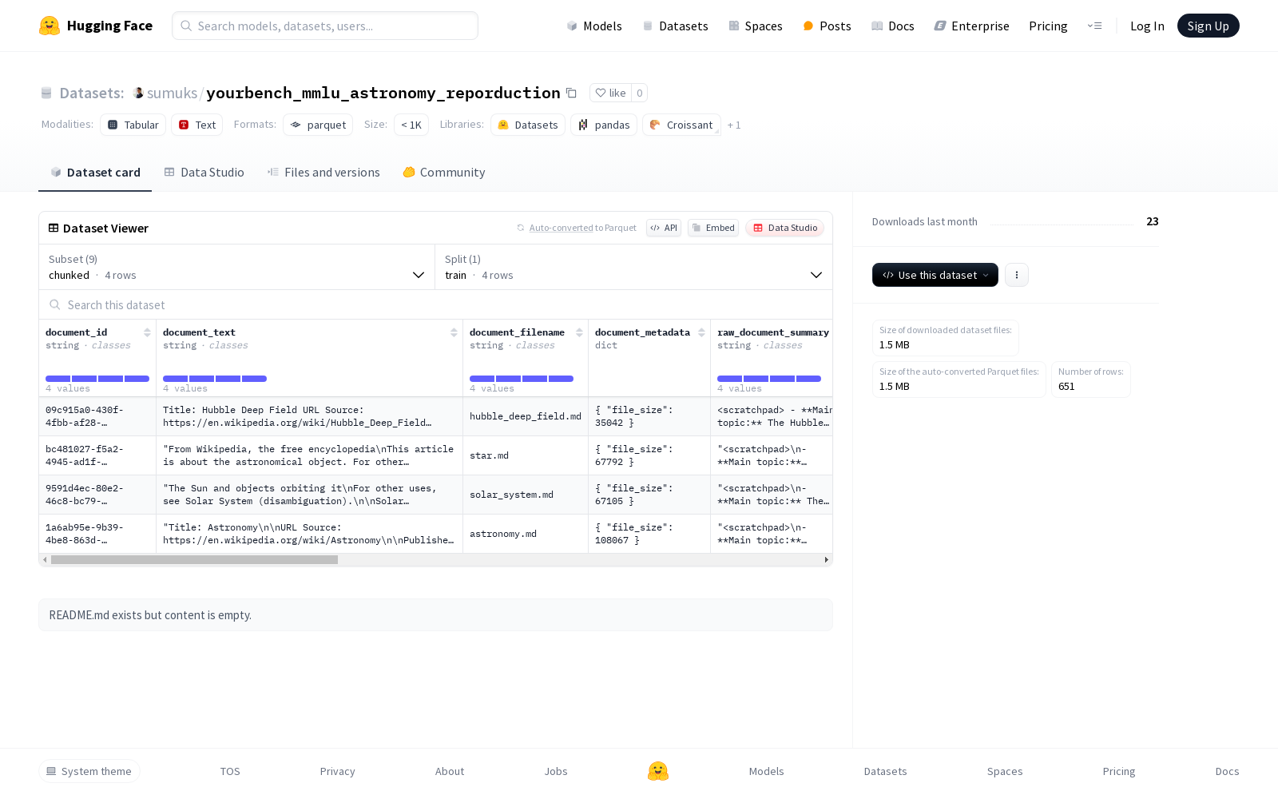Image resolution: width=1278 pixels, height=799 pixels.
Task: Copy dataset name with the copy icon
Action: 571,93
